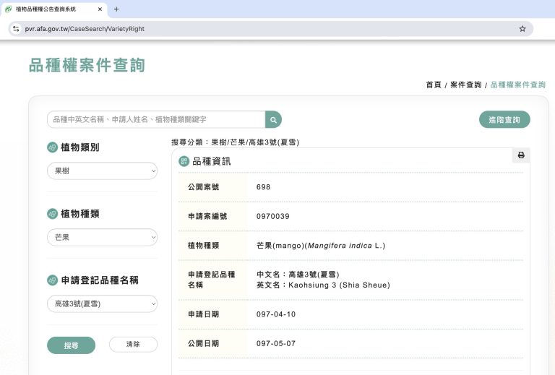
Task: Open site information icon in the address bar
Action: point(16,29)
